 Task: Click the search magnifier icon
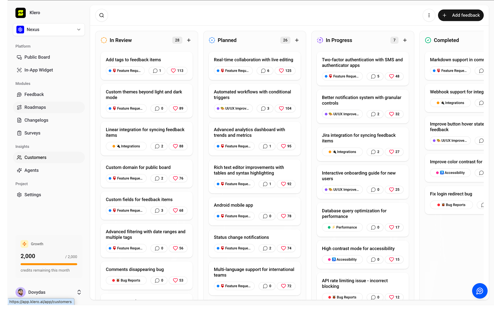pos(102,15)
